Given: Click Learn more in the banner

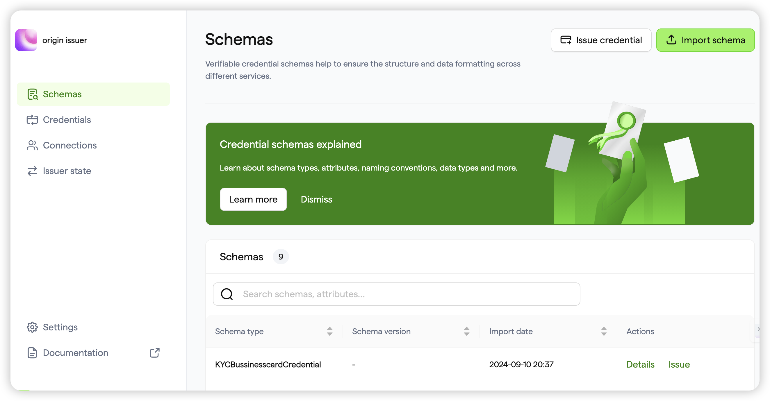Looking at the screenshot, I should click(253, 199).
